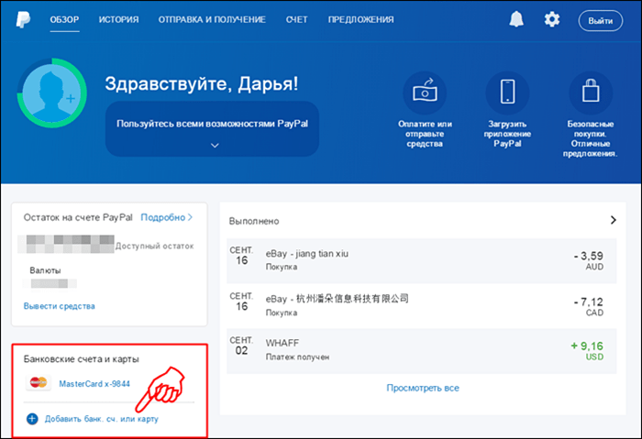This screenshot has height=439, width=642.
Task: Expand the Выполнено section arrow
Action: click(614, 221)
